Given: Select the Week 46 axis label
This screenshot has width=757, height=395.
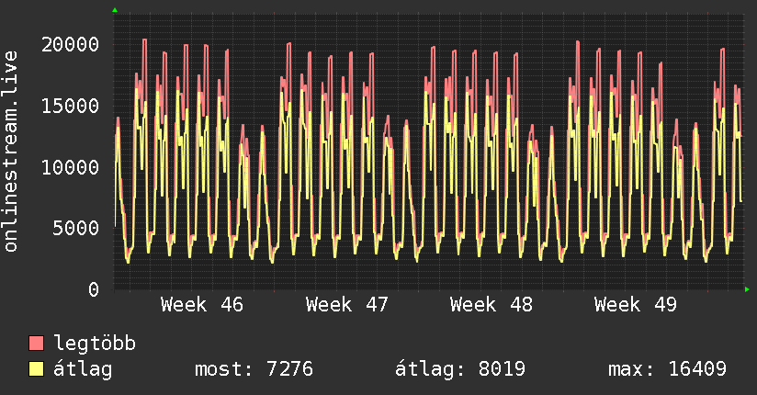Looking at the screenshot, I should [202, 305].
